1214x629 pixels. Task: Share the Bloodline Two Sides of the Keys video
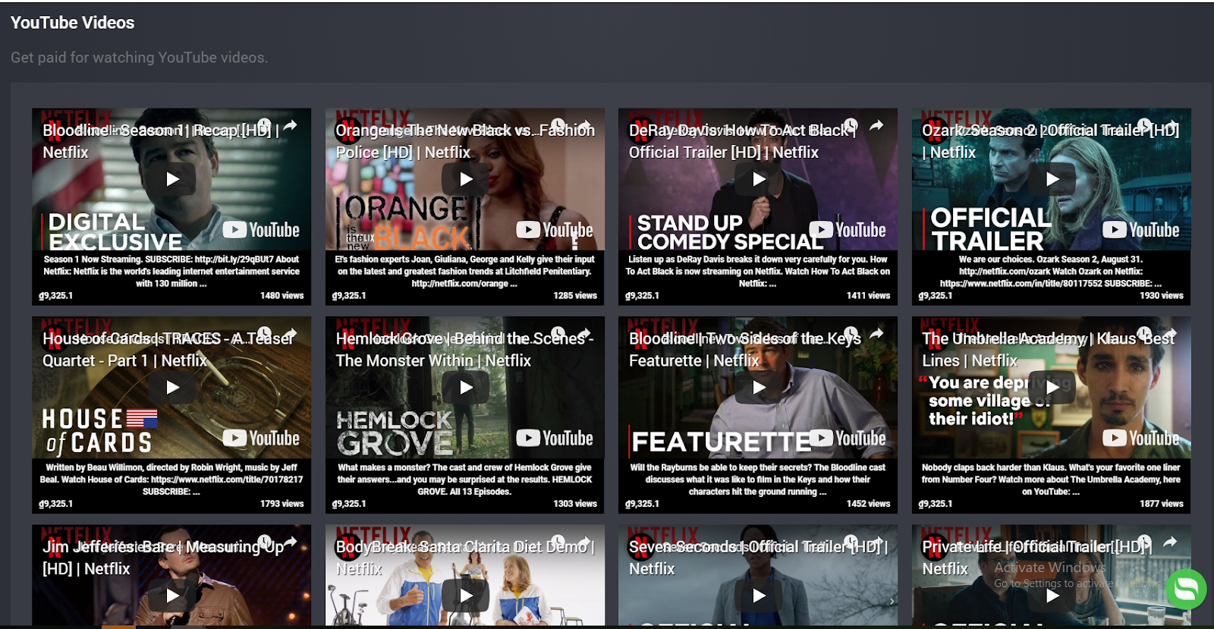pos(876,334)
